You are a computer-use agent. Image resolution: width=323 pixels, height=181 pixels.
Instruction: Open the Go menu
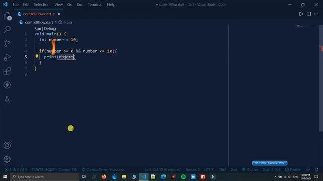tap(70, 5)
